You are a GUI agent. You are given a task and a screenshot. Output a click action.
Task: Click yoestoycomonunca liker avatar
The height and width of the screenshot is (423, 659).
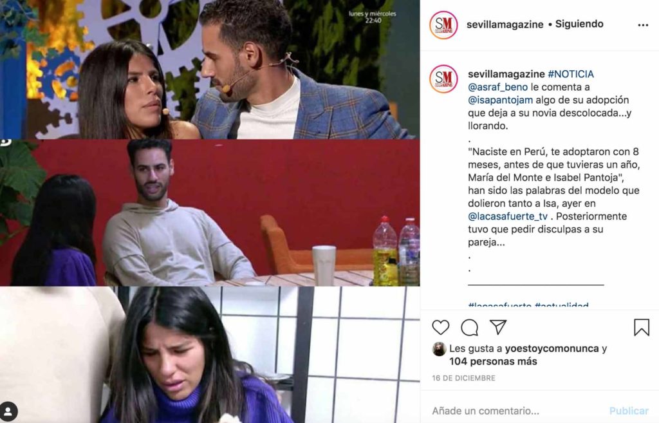(439, 349)
